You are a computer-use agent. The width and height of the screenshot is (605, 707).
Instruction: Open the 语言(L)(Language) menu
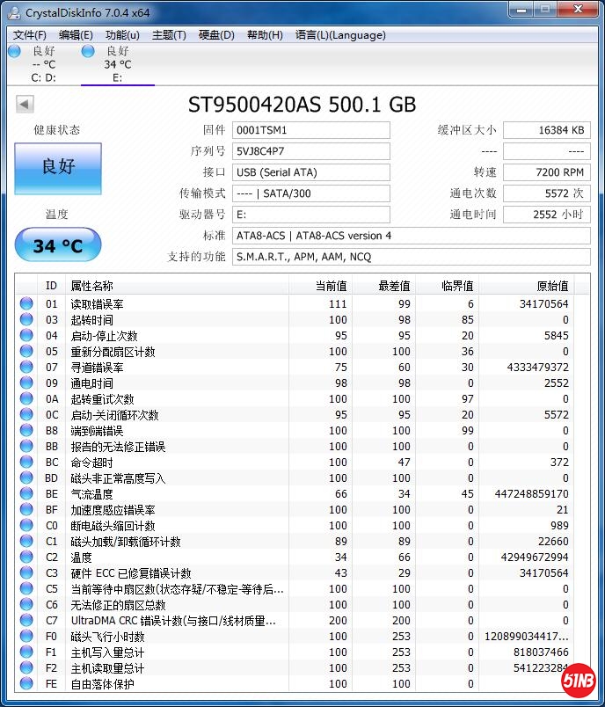[340, 35]
